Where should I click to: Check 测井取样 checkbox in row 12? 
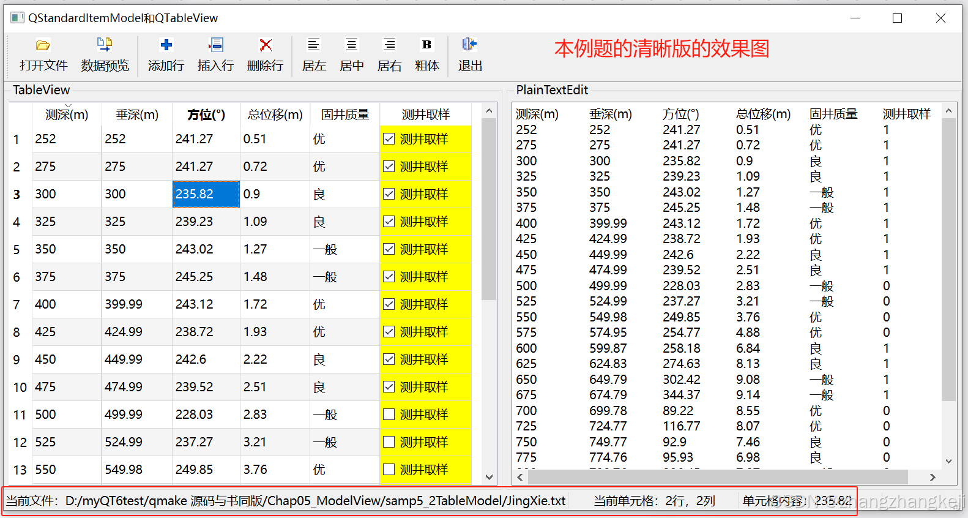pyautogui.click(x=389, y=442)
